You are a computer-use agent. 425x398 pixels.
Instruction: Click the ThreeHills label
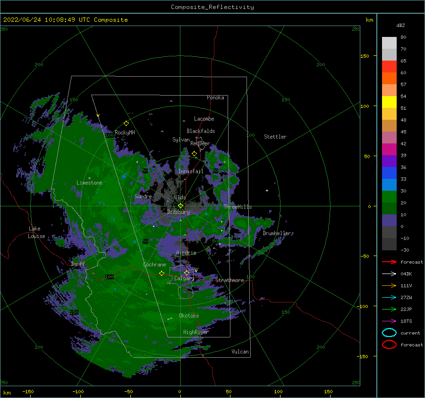238,207
